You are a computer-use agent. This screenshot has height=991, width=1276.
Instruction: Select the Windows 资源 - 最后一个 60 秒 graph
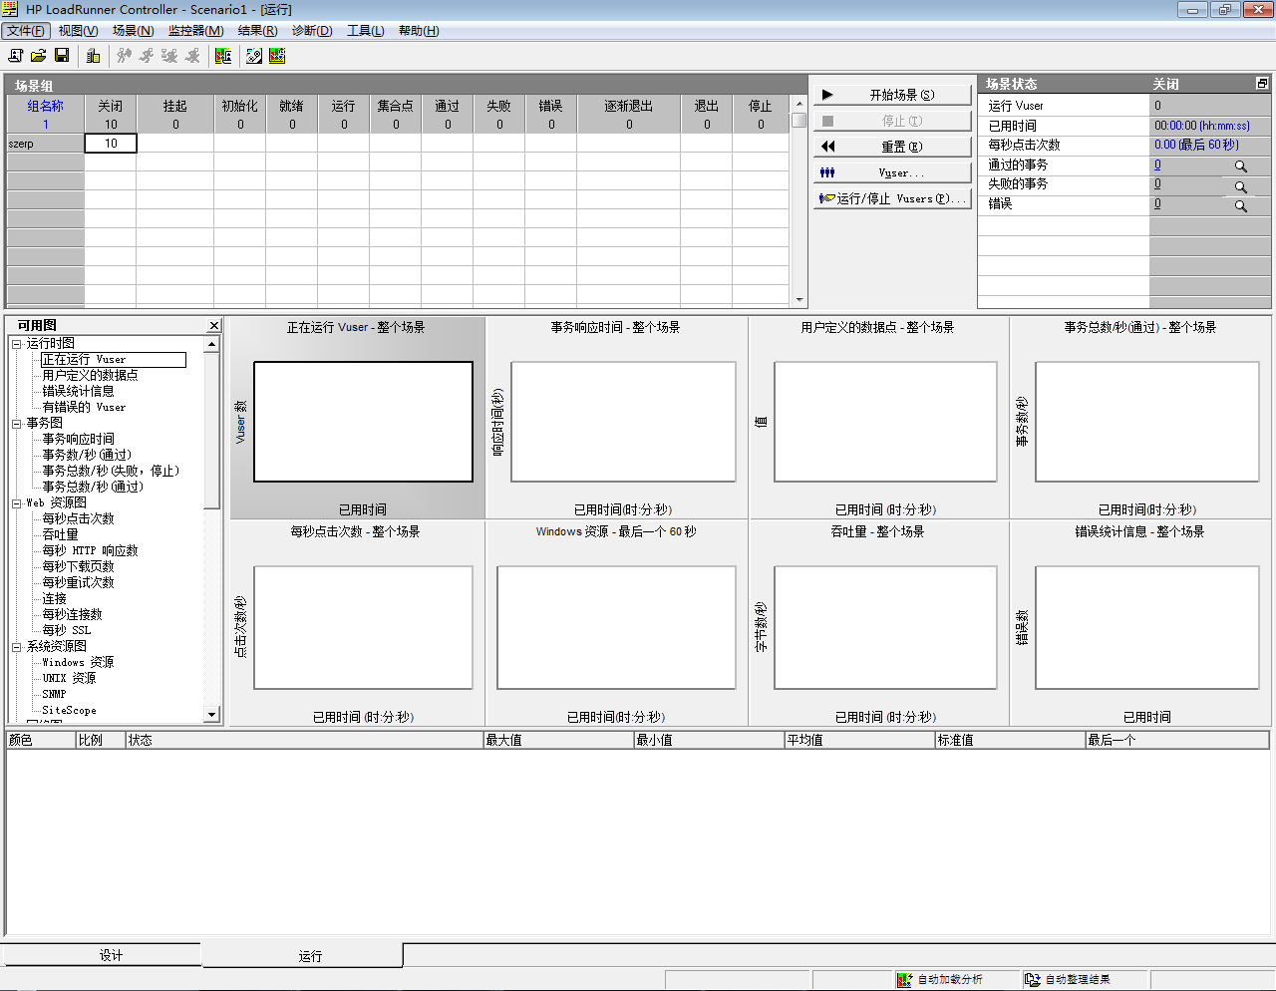click(x=616, y=623)
